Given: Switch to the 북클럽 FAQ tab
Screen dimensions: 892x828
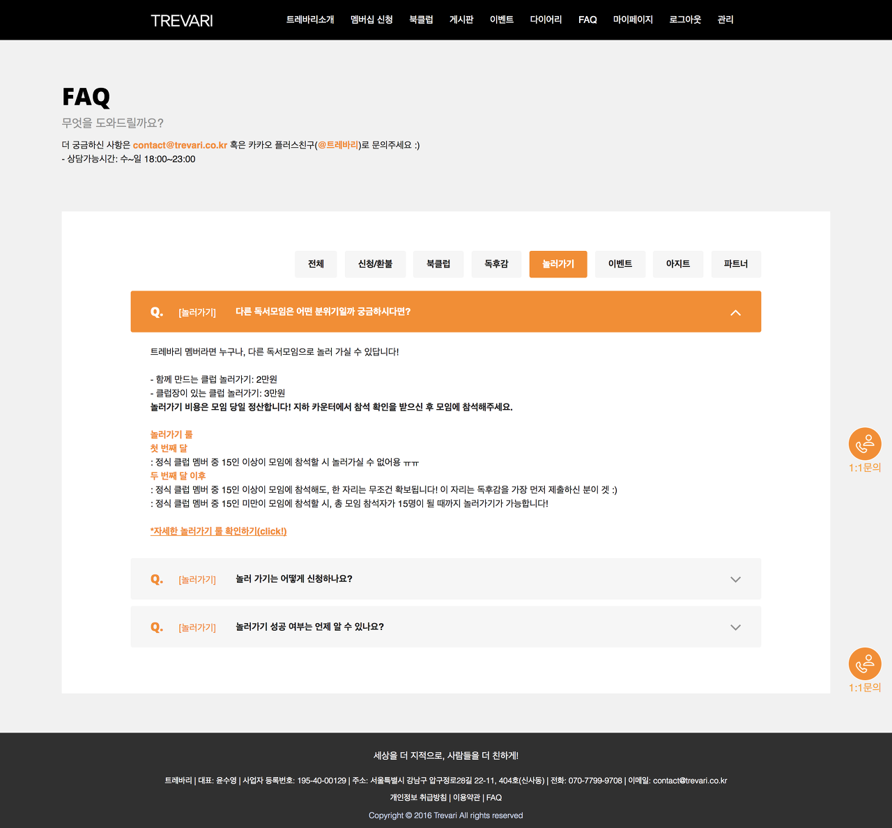Looking at the screenshot, I should pyautogui.click(x=438, y=264).
